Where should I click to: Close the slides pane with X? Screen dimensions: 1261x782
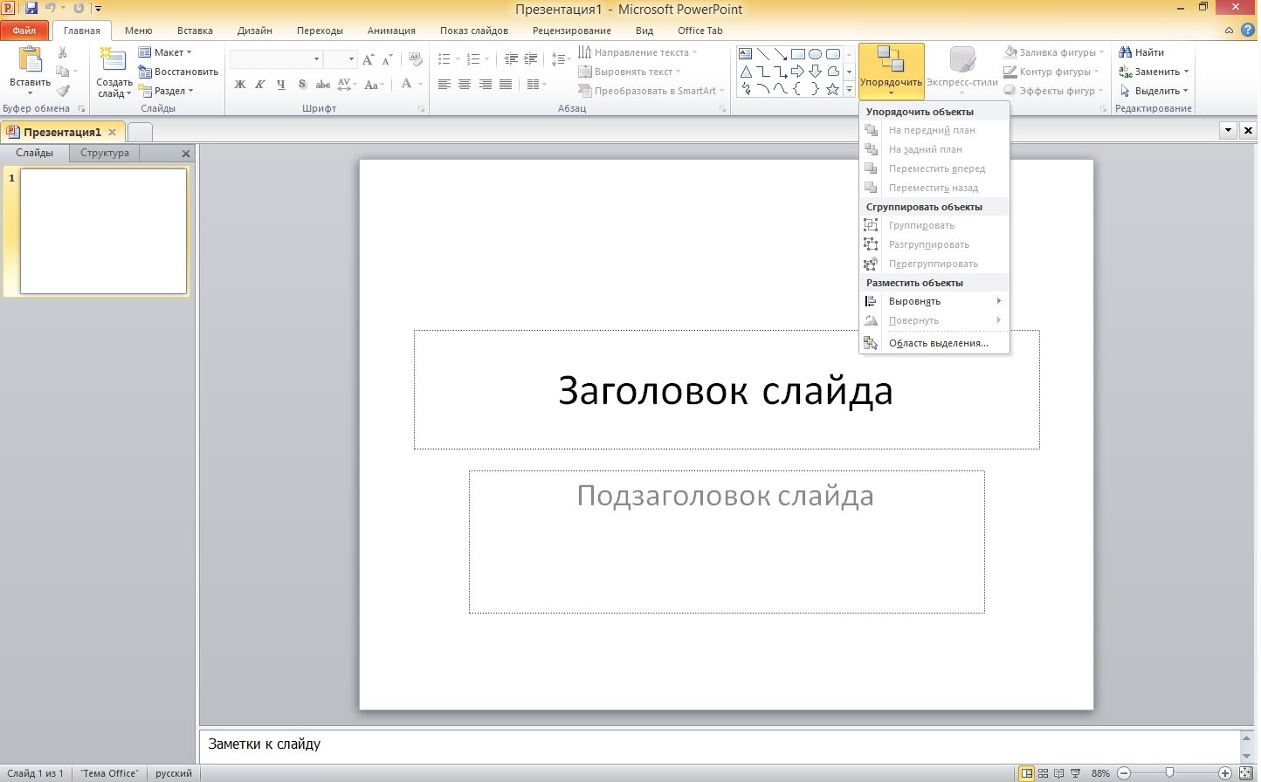(x=185, y=154)
